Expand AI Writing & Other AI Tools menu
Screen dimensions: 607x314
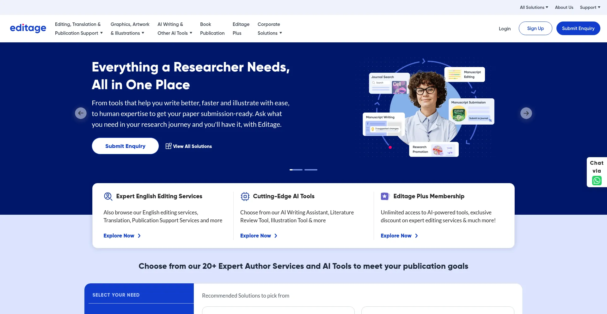point(175,28)
